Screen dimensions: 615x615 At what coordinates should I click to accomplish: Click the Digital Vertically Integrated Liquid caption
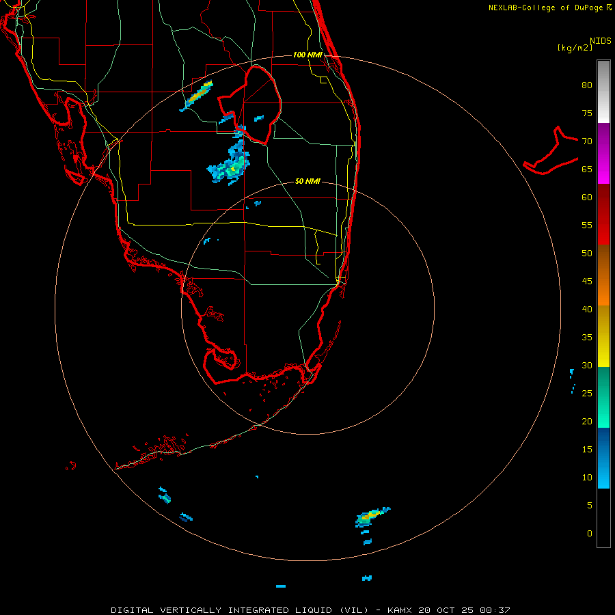(239, 610)
